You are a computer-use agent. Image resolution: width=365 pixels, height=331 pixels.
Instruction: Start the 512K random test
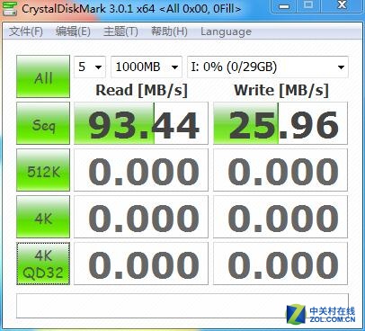point(43,170)
